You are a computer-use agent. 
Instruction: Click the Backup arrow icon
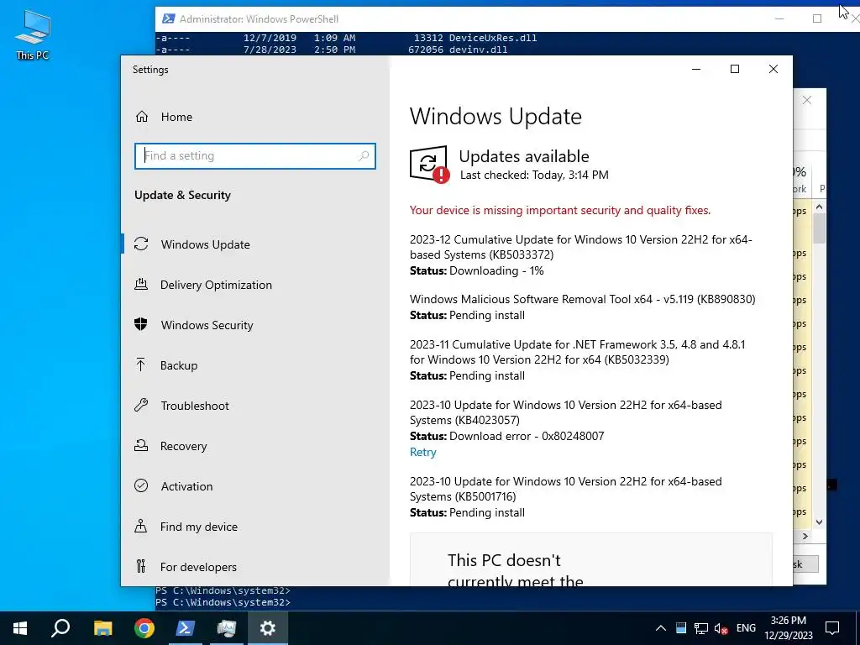pyautogui.click(x=140, y=364)
